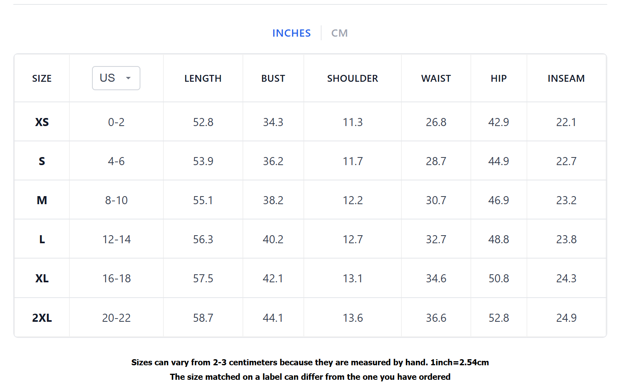Click the measured-by-hand sizing note text
Image resolution: width=627 pixels, height=385 pixels.
point(310,362)
